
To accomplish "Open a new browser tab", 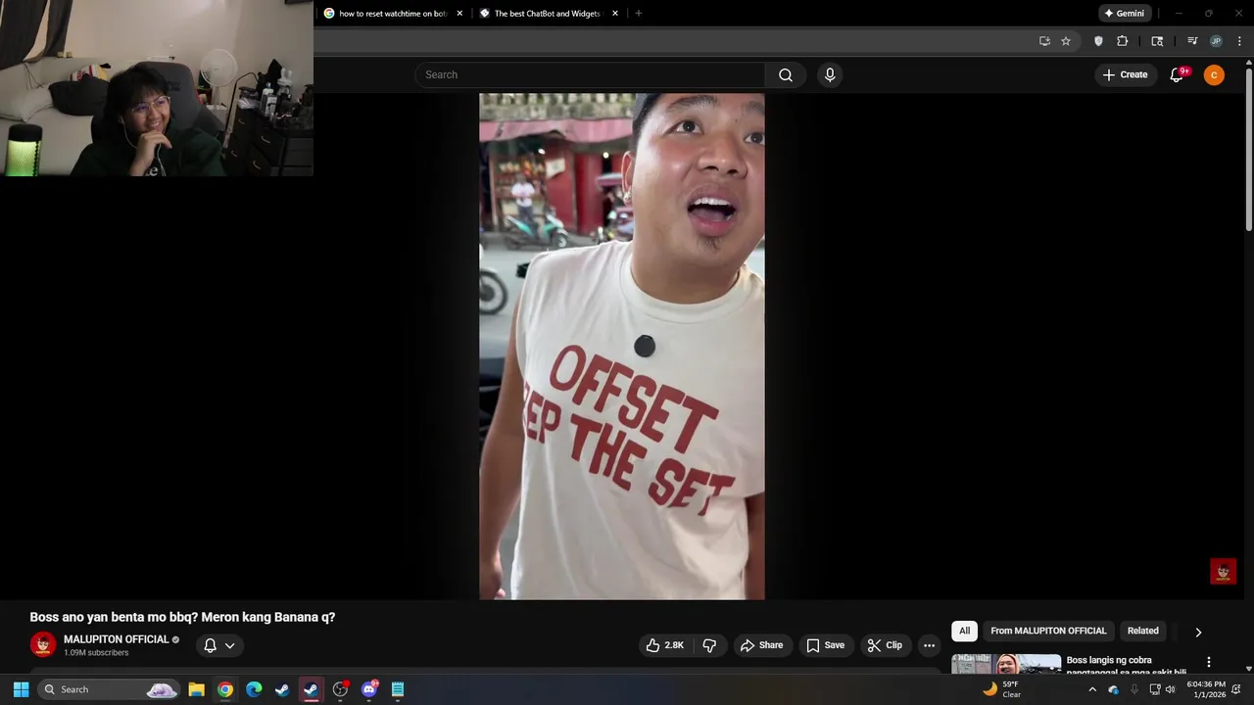I will (x=639, y=14).
